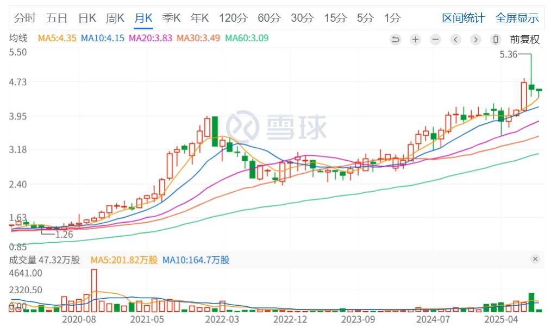The width and height of the screenshot is (551, 328).
Task: Click the MA20:3.83 moving average label
Action: [x=151, y=38]
